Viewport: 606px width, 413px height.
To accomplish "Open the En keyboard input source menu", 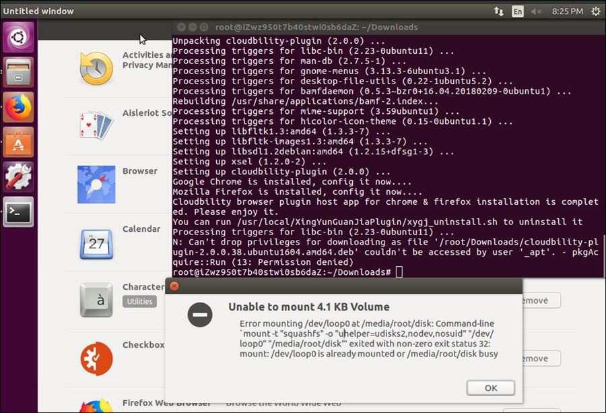I will pyautogui.click(x=517, y=11).
